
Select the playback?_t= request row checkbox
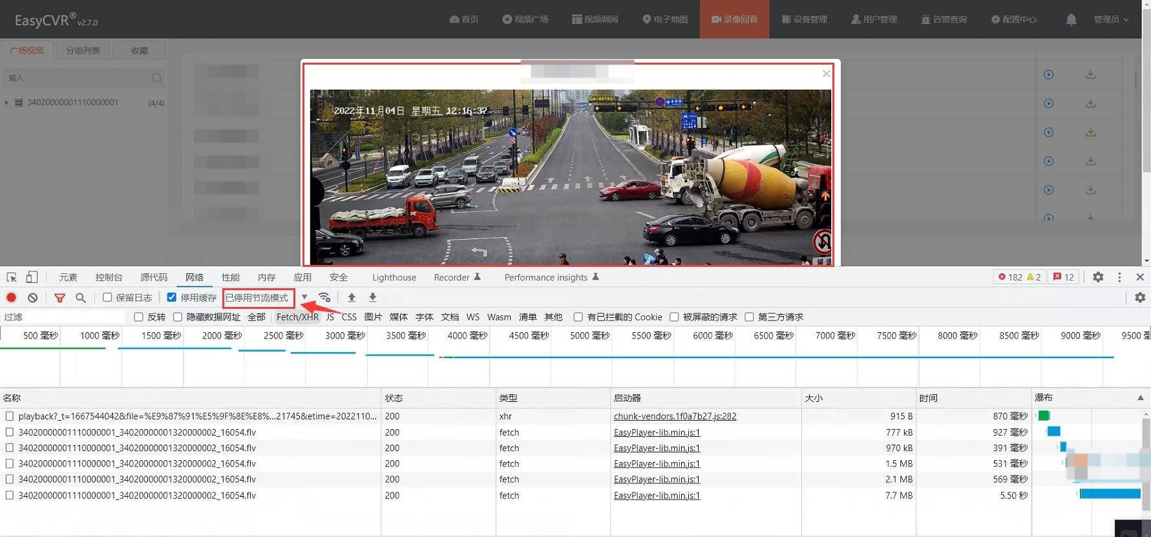pos(9,416)
